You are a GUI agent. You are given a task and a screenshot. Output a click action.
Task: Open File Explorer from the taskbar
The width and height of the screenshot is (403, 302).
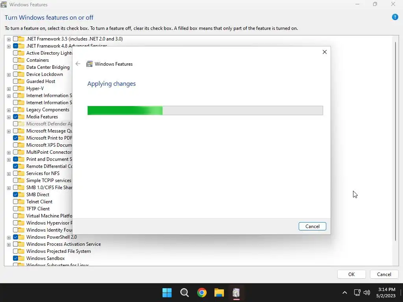click(x=219, y=293)
